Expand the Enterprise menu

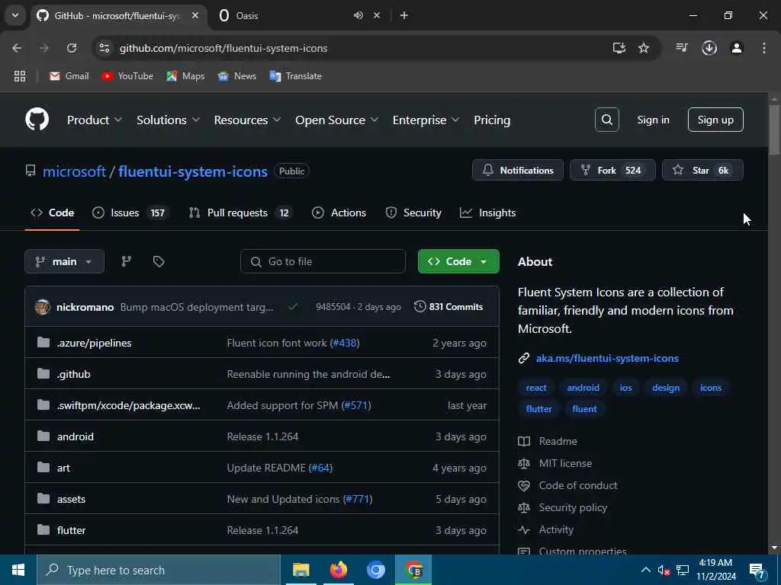click(x=426, y=120)
